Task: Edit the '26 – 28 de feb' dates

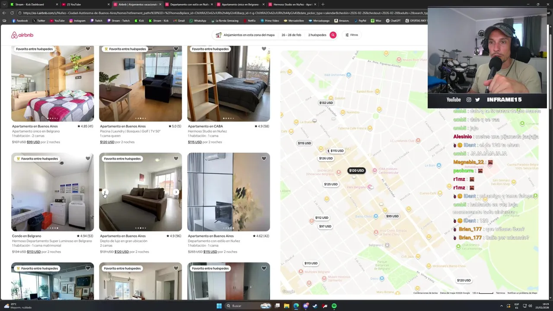Action: (x=291, y=35)
